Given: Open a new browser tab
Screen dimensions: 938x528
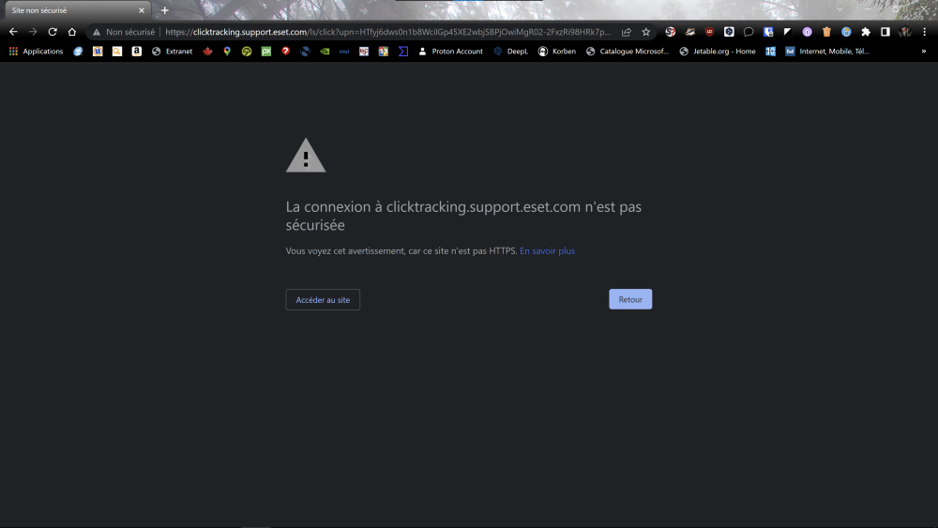Looking at the screenshot, I should 164,10.
